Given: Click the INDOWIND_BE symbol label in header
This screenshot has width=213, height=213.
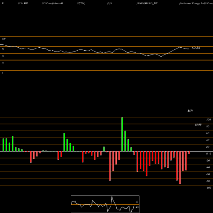Looking at the screenshot, I should click(147, 3).
